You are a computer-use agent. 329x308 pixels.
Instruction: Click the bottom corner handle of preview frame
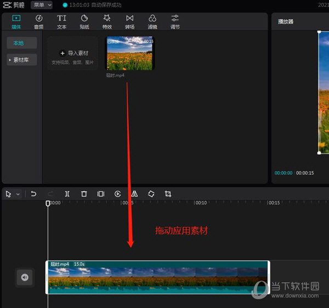click(319, 153)
